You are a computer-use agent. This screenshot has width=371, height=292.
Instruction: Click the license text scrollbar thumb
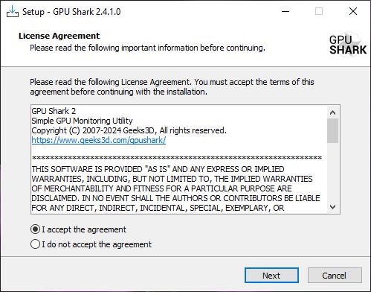click(x=332, y=130)
